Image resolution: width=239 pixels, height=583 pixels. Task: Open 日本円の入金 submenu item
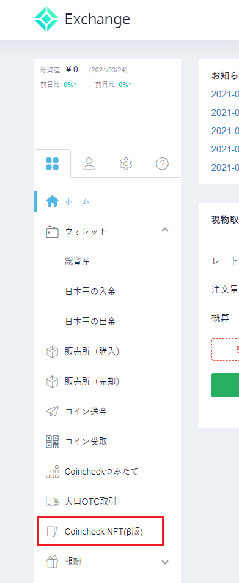tap(90, 291)
